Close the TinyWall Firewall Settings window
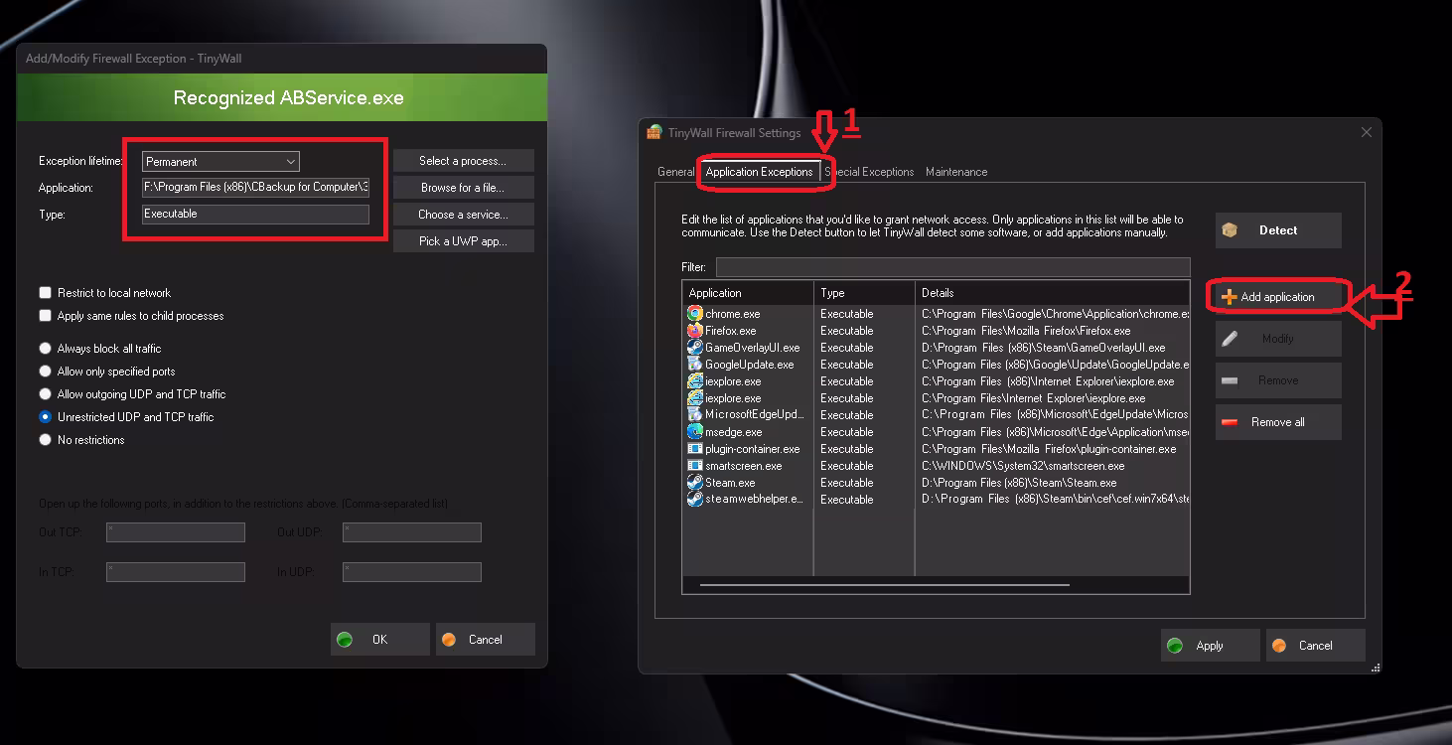1452x745 pixels. [x=1366, y=132]
